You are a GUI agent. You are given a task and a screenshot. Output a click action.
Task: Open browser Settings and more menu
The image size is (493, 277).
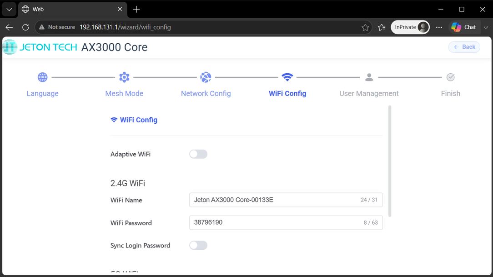click(x=439, y=27)
